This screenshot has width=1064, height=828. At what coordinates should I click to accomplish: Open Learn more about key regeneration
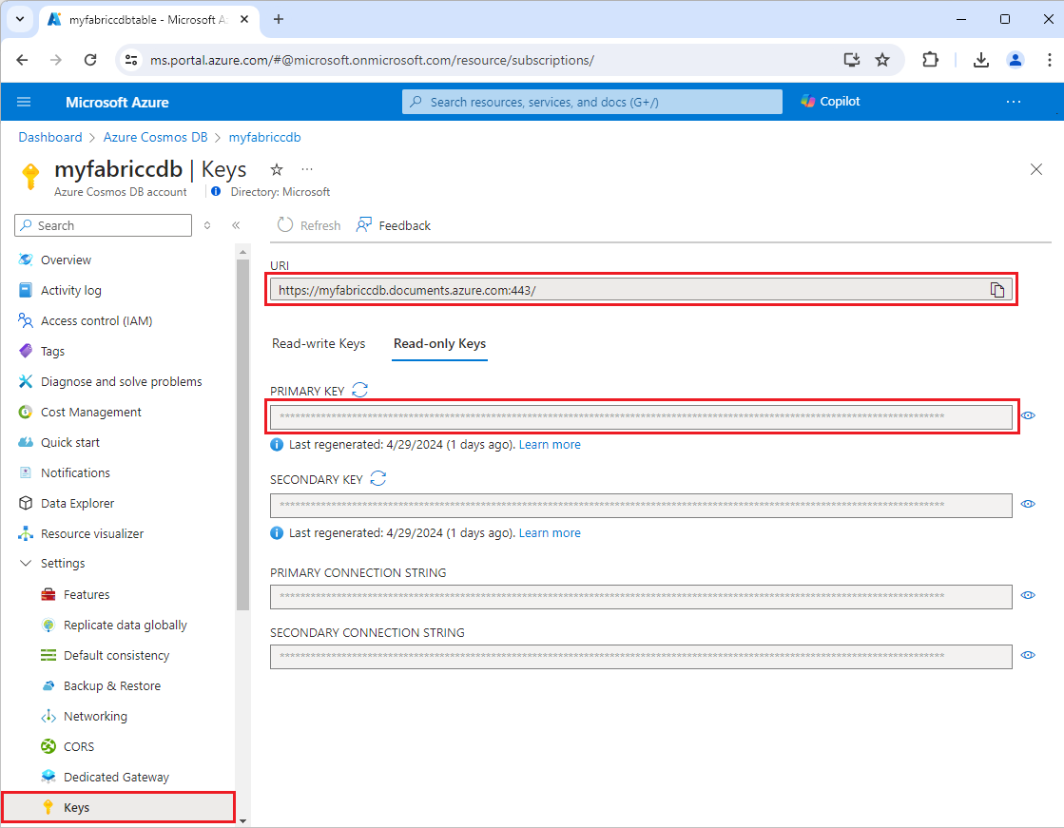[x=550, y=444]
